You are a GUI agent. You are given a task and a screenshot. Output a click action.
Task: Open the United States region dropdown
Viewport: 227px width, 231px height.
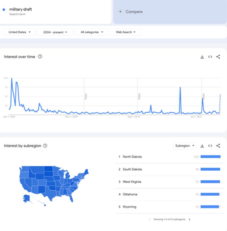tap(19, 32)
